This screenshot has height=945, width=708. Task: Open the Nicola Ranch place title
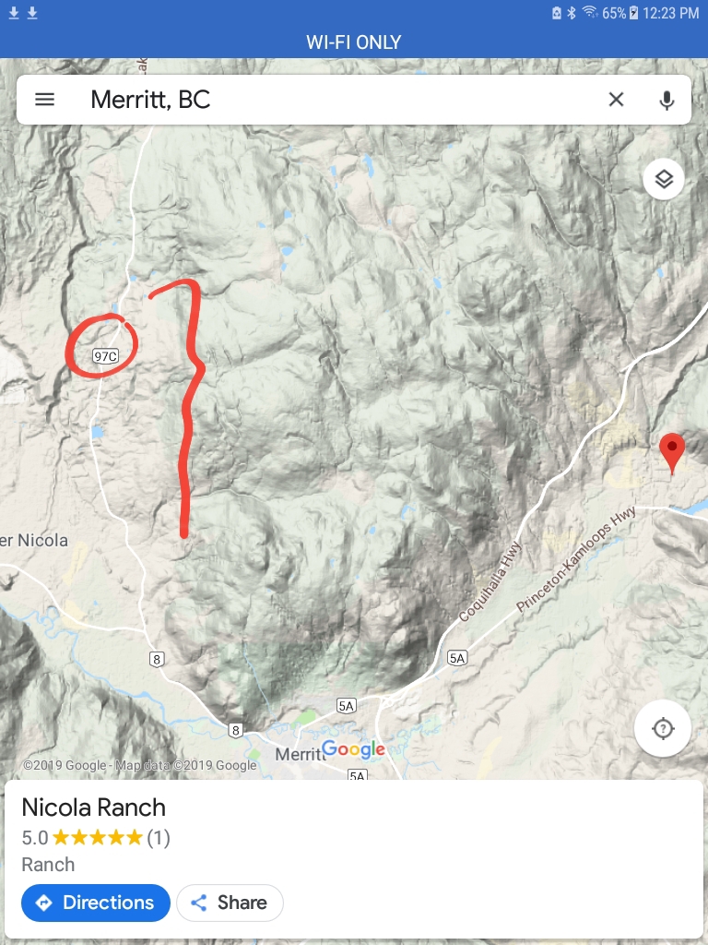93,807
